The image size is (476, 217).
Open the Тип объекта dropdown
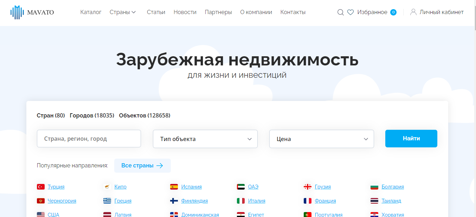coord(205,139)
